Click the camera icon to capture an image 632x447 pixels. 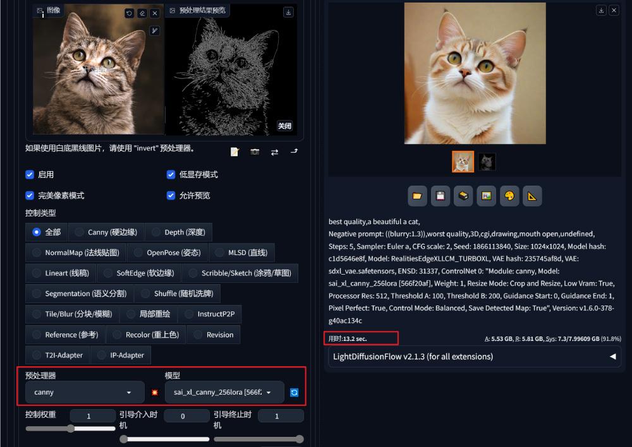coord(255,152)
